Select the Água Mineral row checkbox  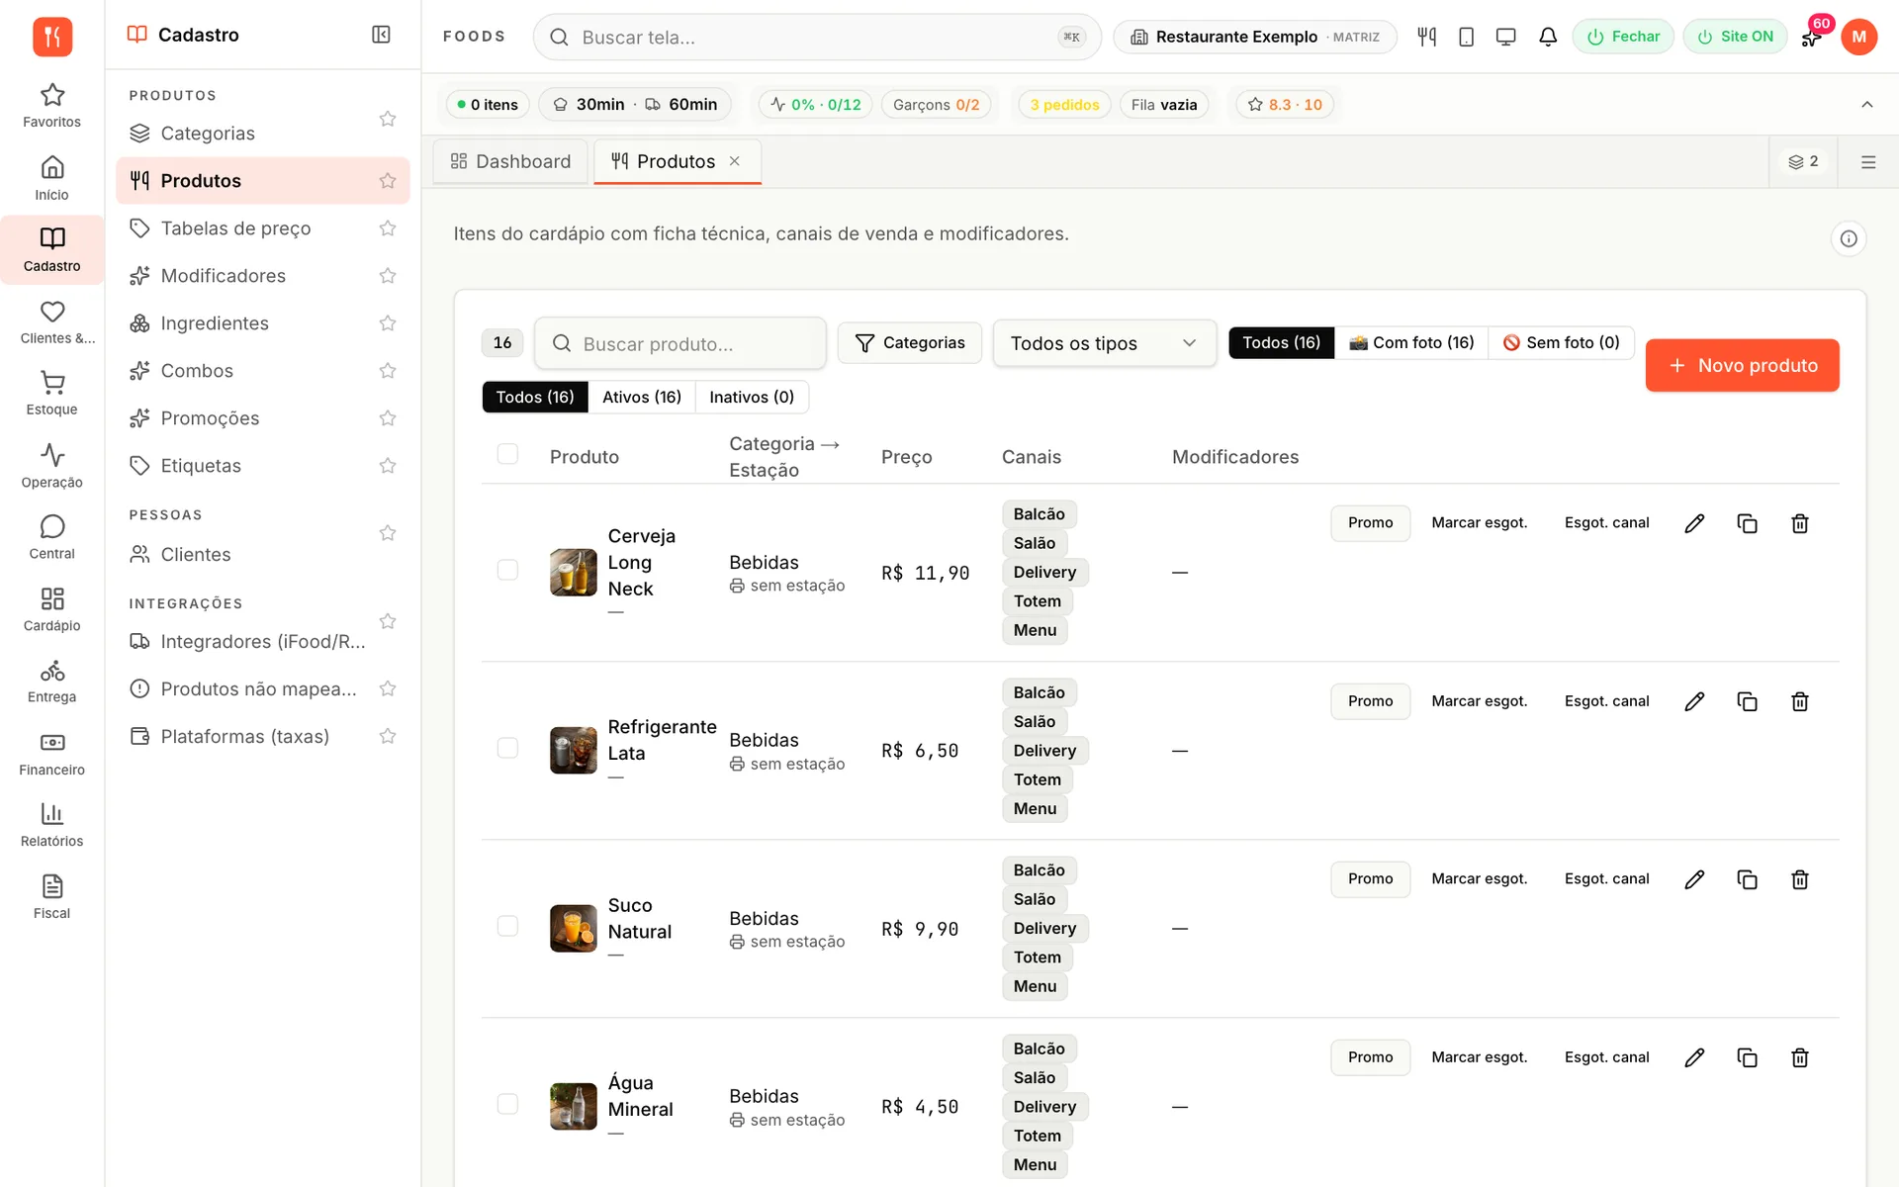[507, 1104]
